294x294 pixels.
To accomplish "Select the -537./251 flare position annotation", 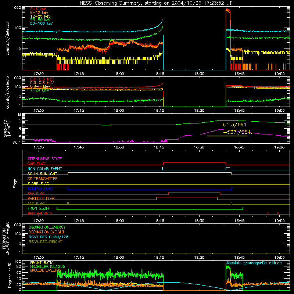I will (237, 132).
